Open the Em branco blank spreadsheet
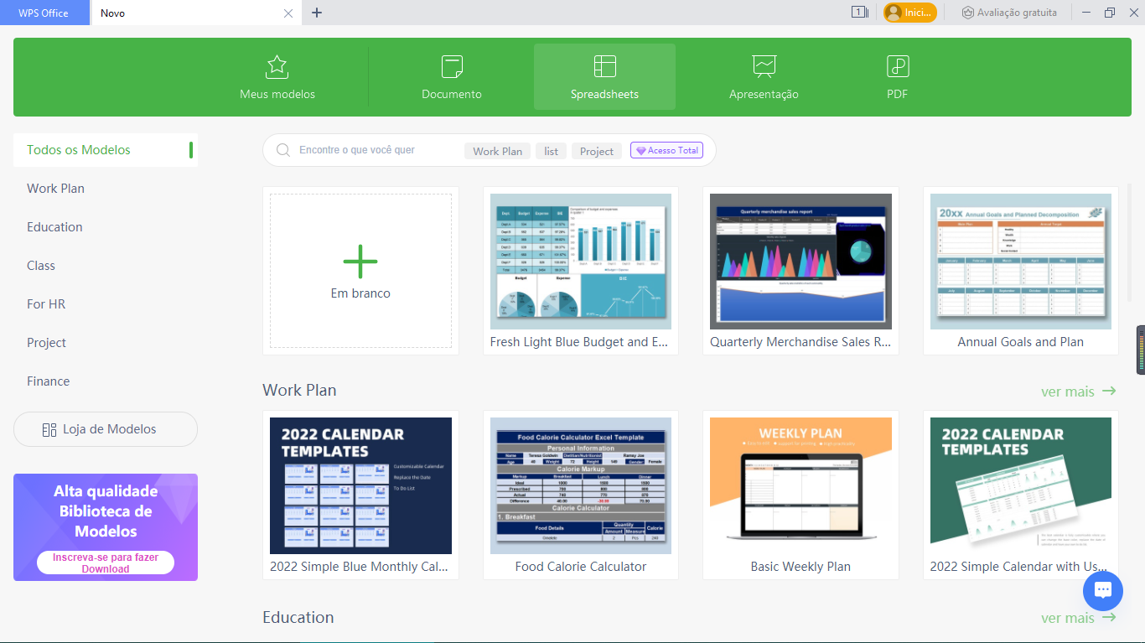 click(360, 270)
